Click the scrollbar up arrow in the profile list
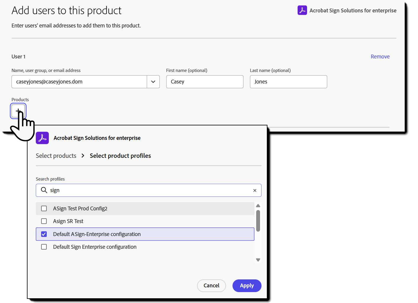418x303 pixels. (x=258, y=205)
